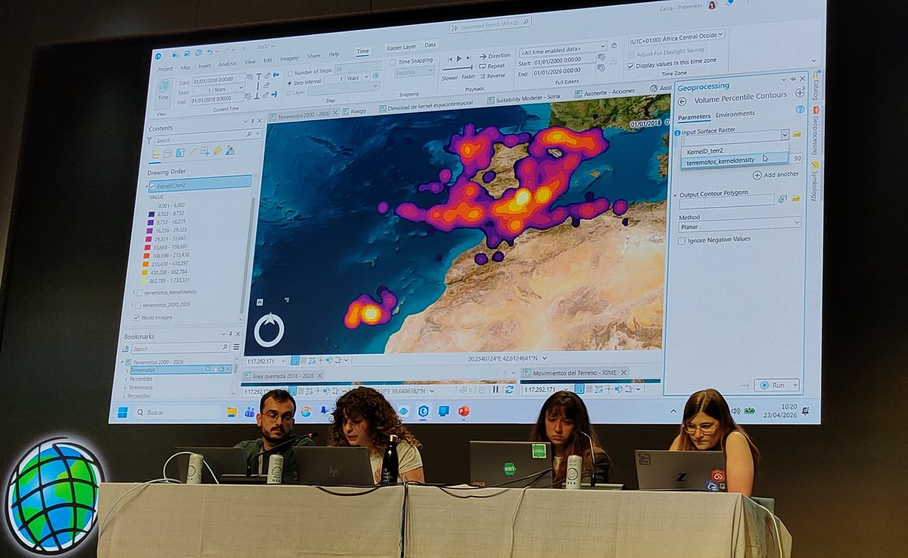Viewport: 908px width, 558px height.
Task: Click the back arrow in the Geoprocessing panel
Action: click(x=682, y=101)
